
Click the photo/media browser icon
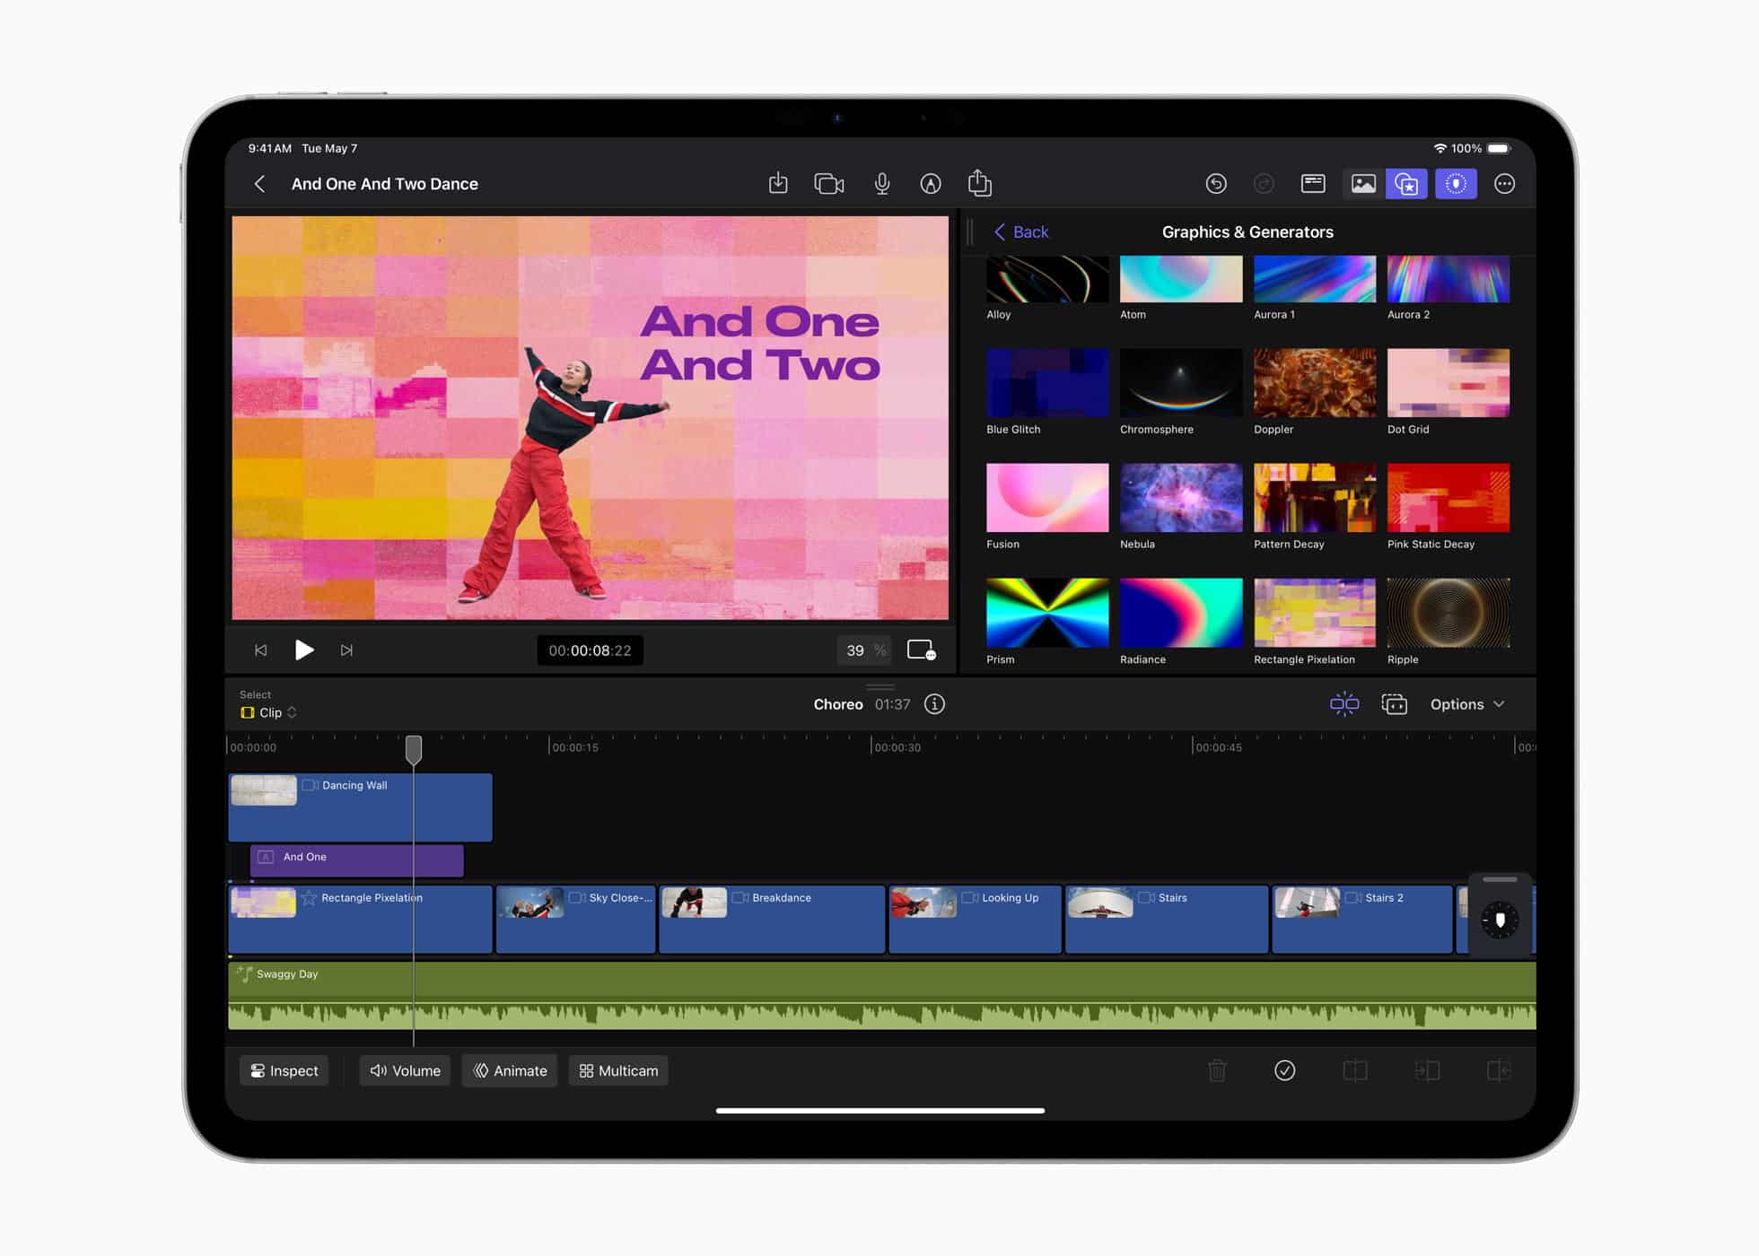click(1362, 184)
